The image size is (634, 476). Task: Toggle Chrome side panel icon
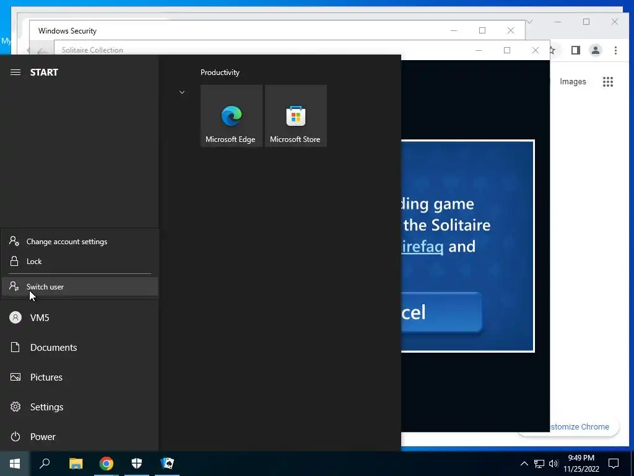point(576,50)
